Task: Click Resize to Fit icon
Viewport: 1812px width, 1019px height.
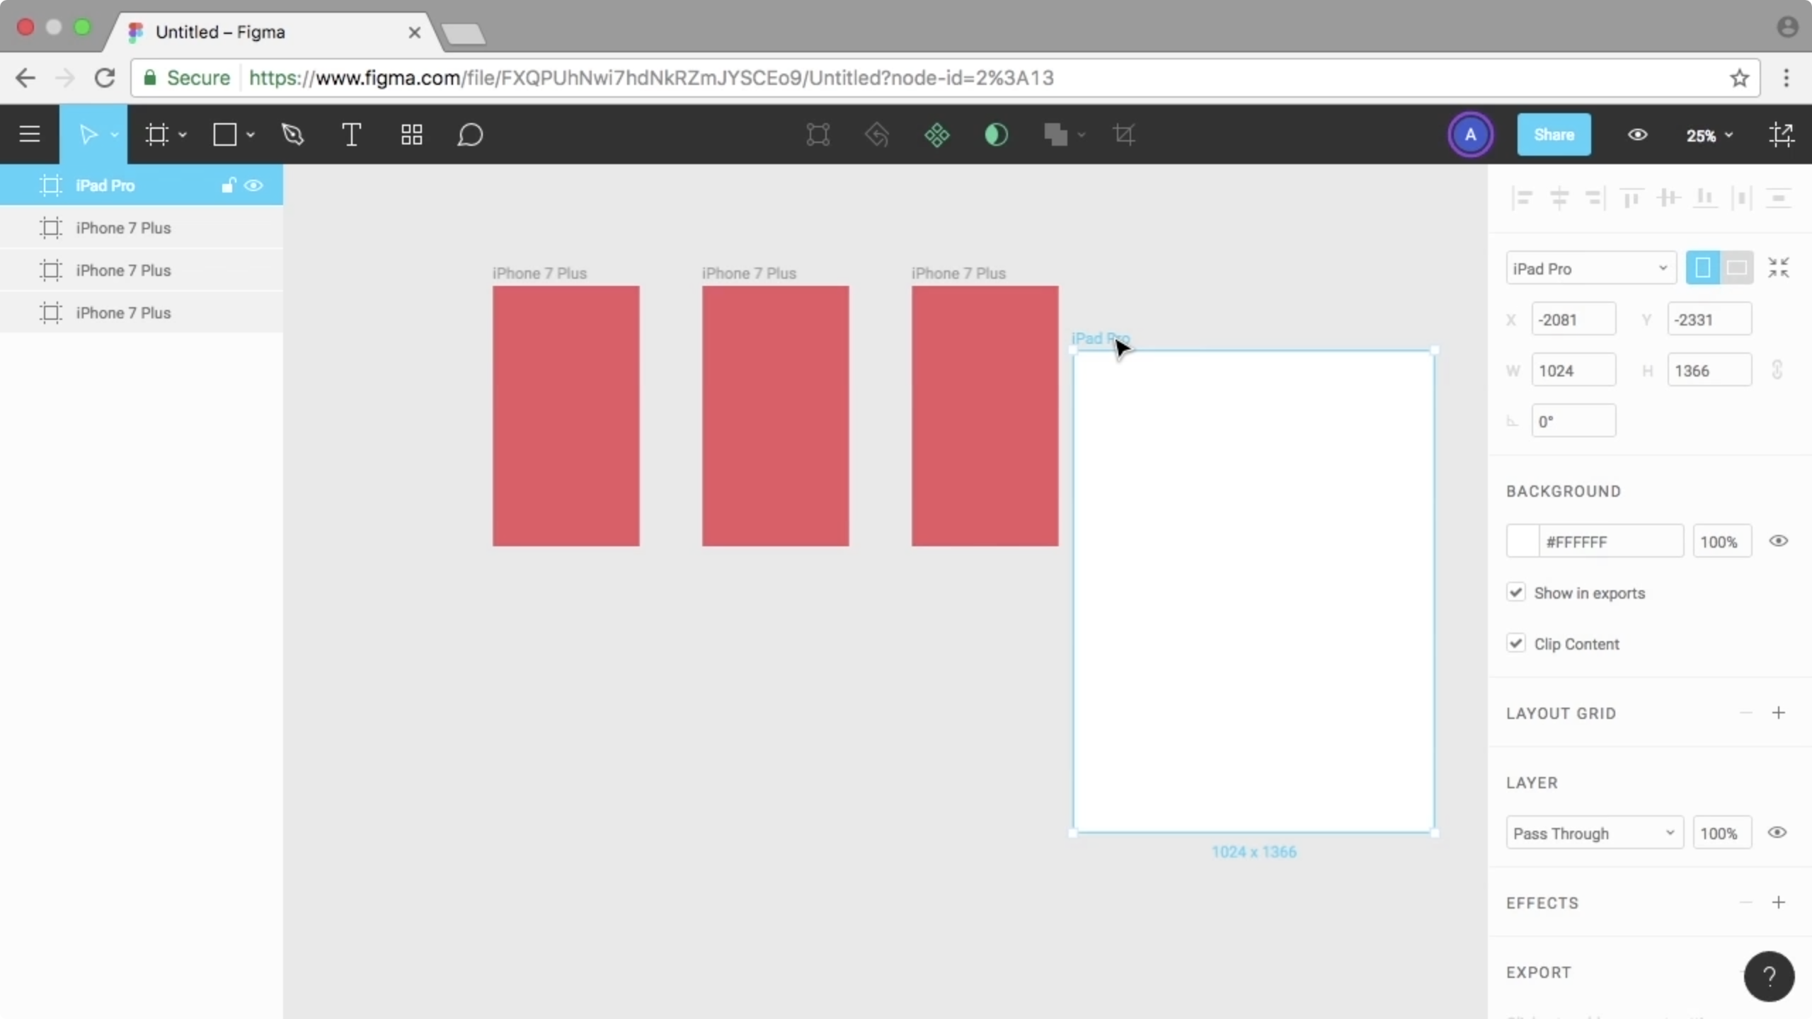Action: pos(1778,267)
